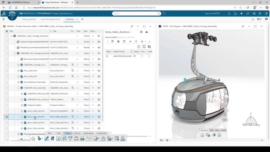The width and height of the screenshot is (270, 152).
Task: Open the Help question mark icon
Action: 266,14
